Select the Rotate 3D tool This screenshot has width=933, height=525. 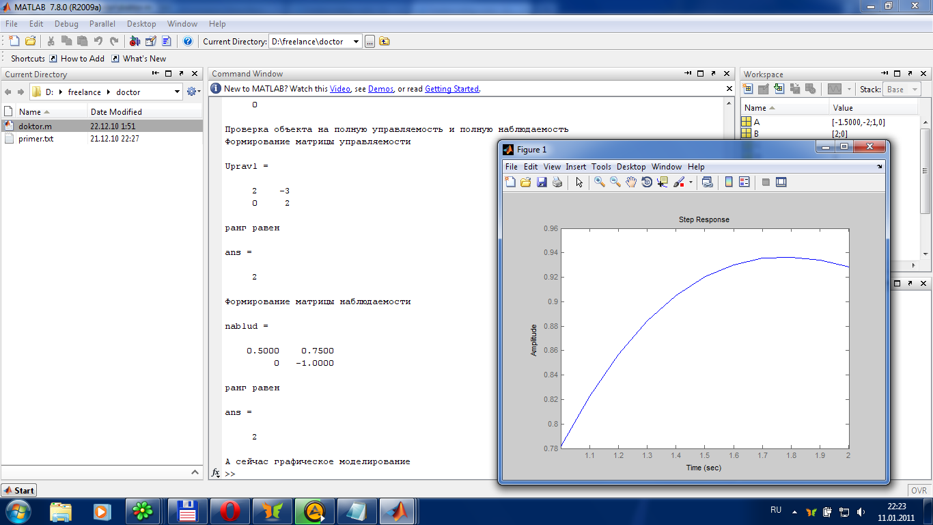pos(647,182)
